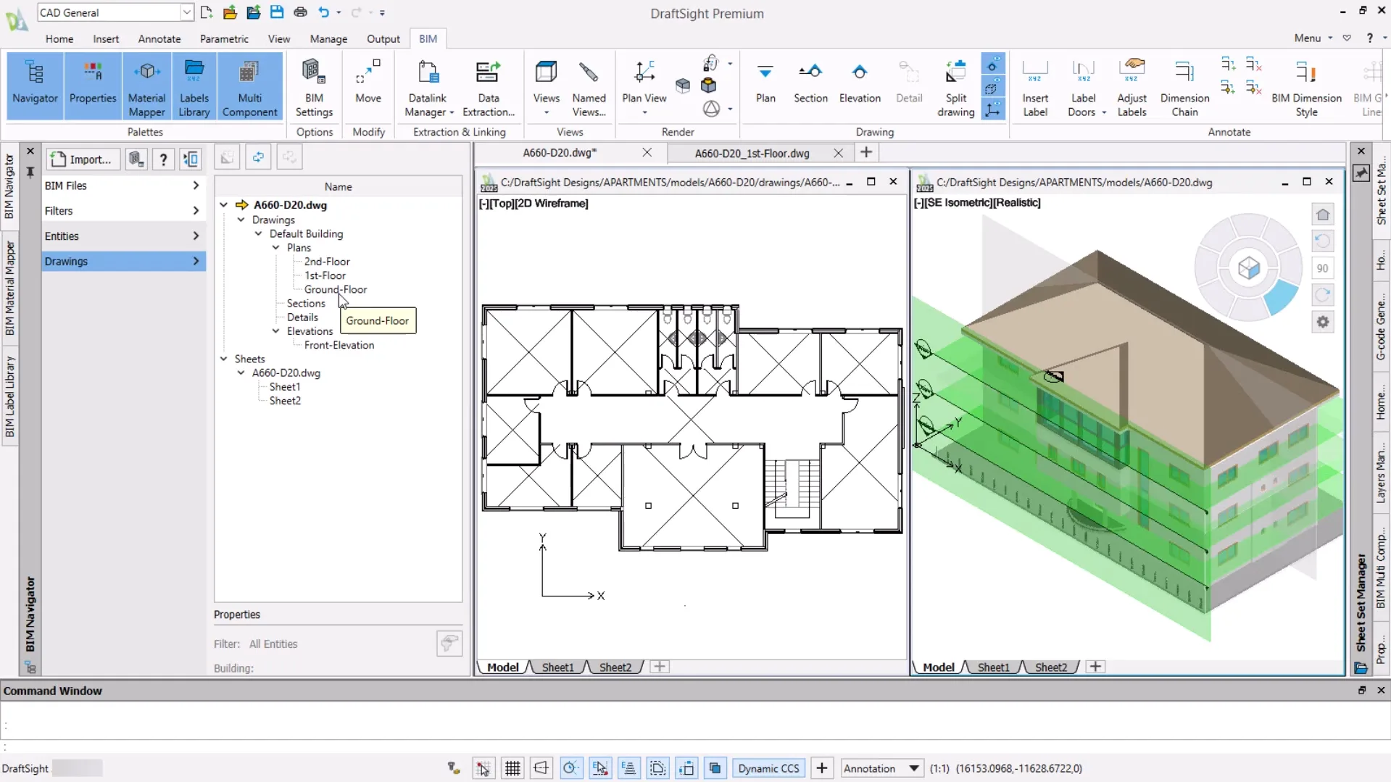Collapse the Plans tree node
The width and height of the screenshot is (1391, 782).
(275, 248)
